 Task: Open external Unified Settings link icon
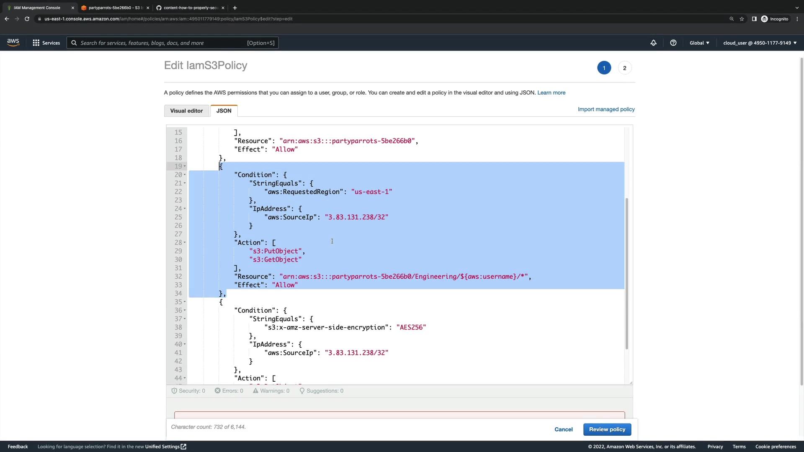183,447
